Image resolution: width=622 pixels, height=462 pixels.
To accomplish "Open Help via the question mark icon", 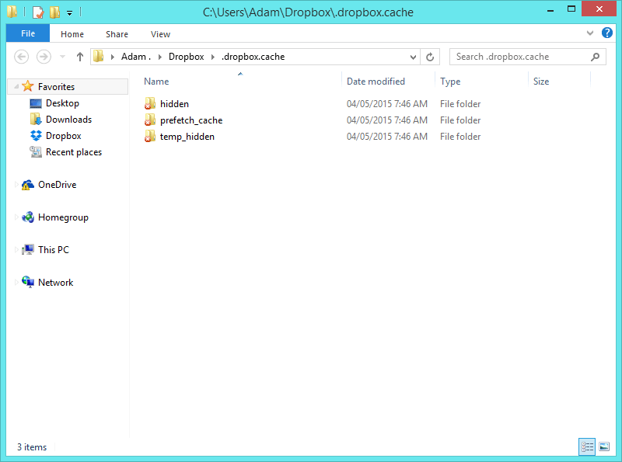I will [607, 33].
